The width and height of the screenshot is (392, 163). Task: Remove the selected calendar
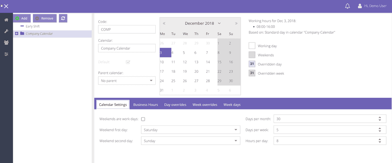click(45, 18)
